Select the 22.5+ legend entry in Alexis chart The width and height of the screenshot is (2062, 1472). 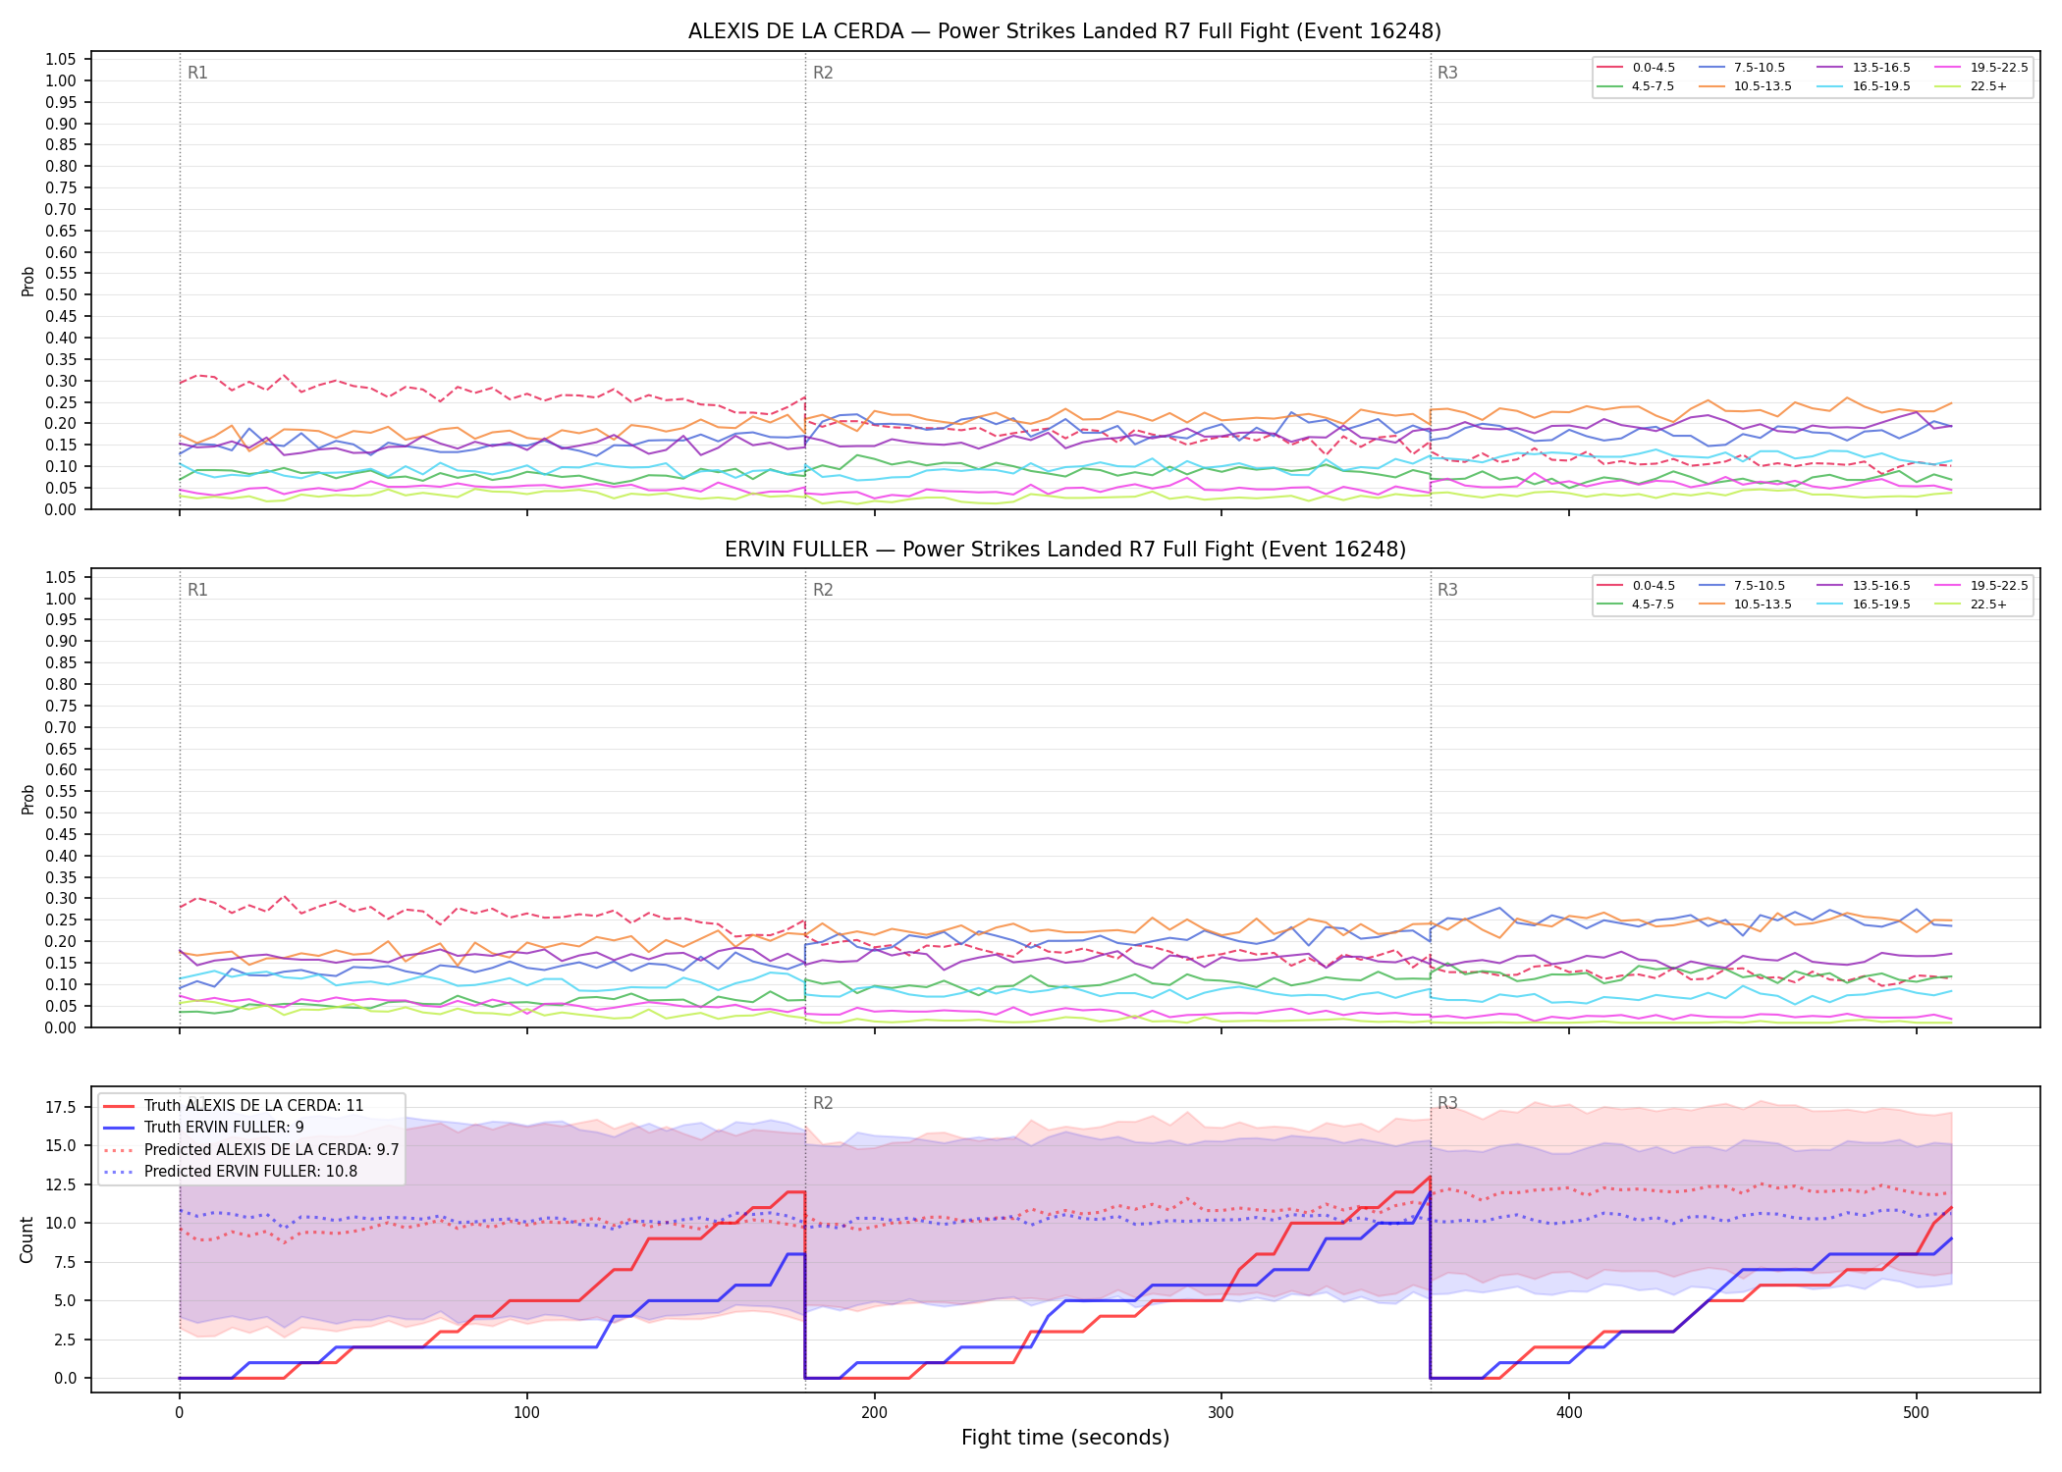[1972, 86]
